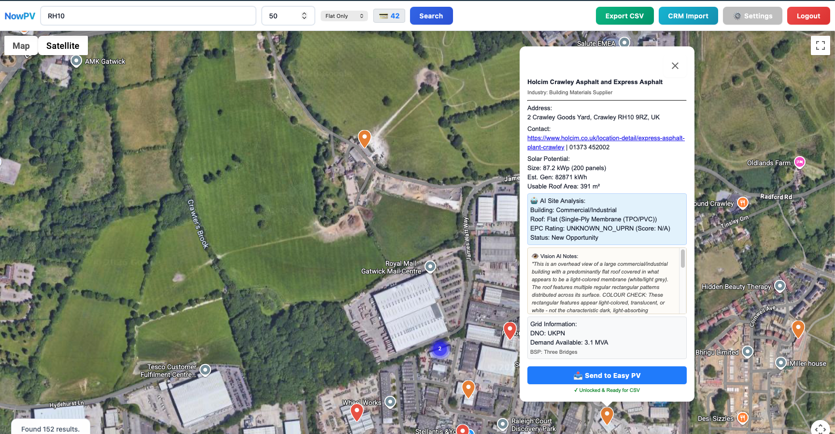The width and height of the screenshot is (835, 434).
Task: Click the Send to Easy PV button
Action: click(607, 376)
